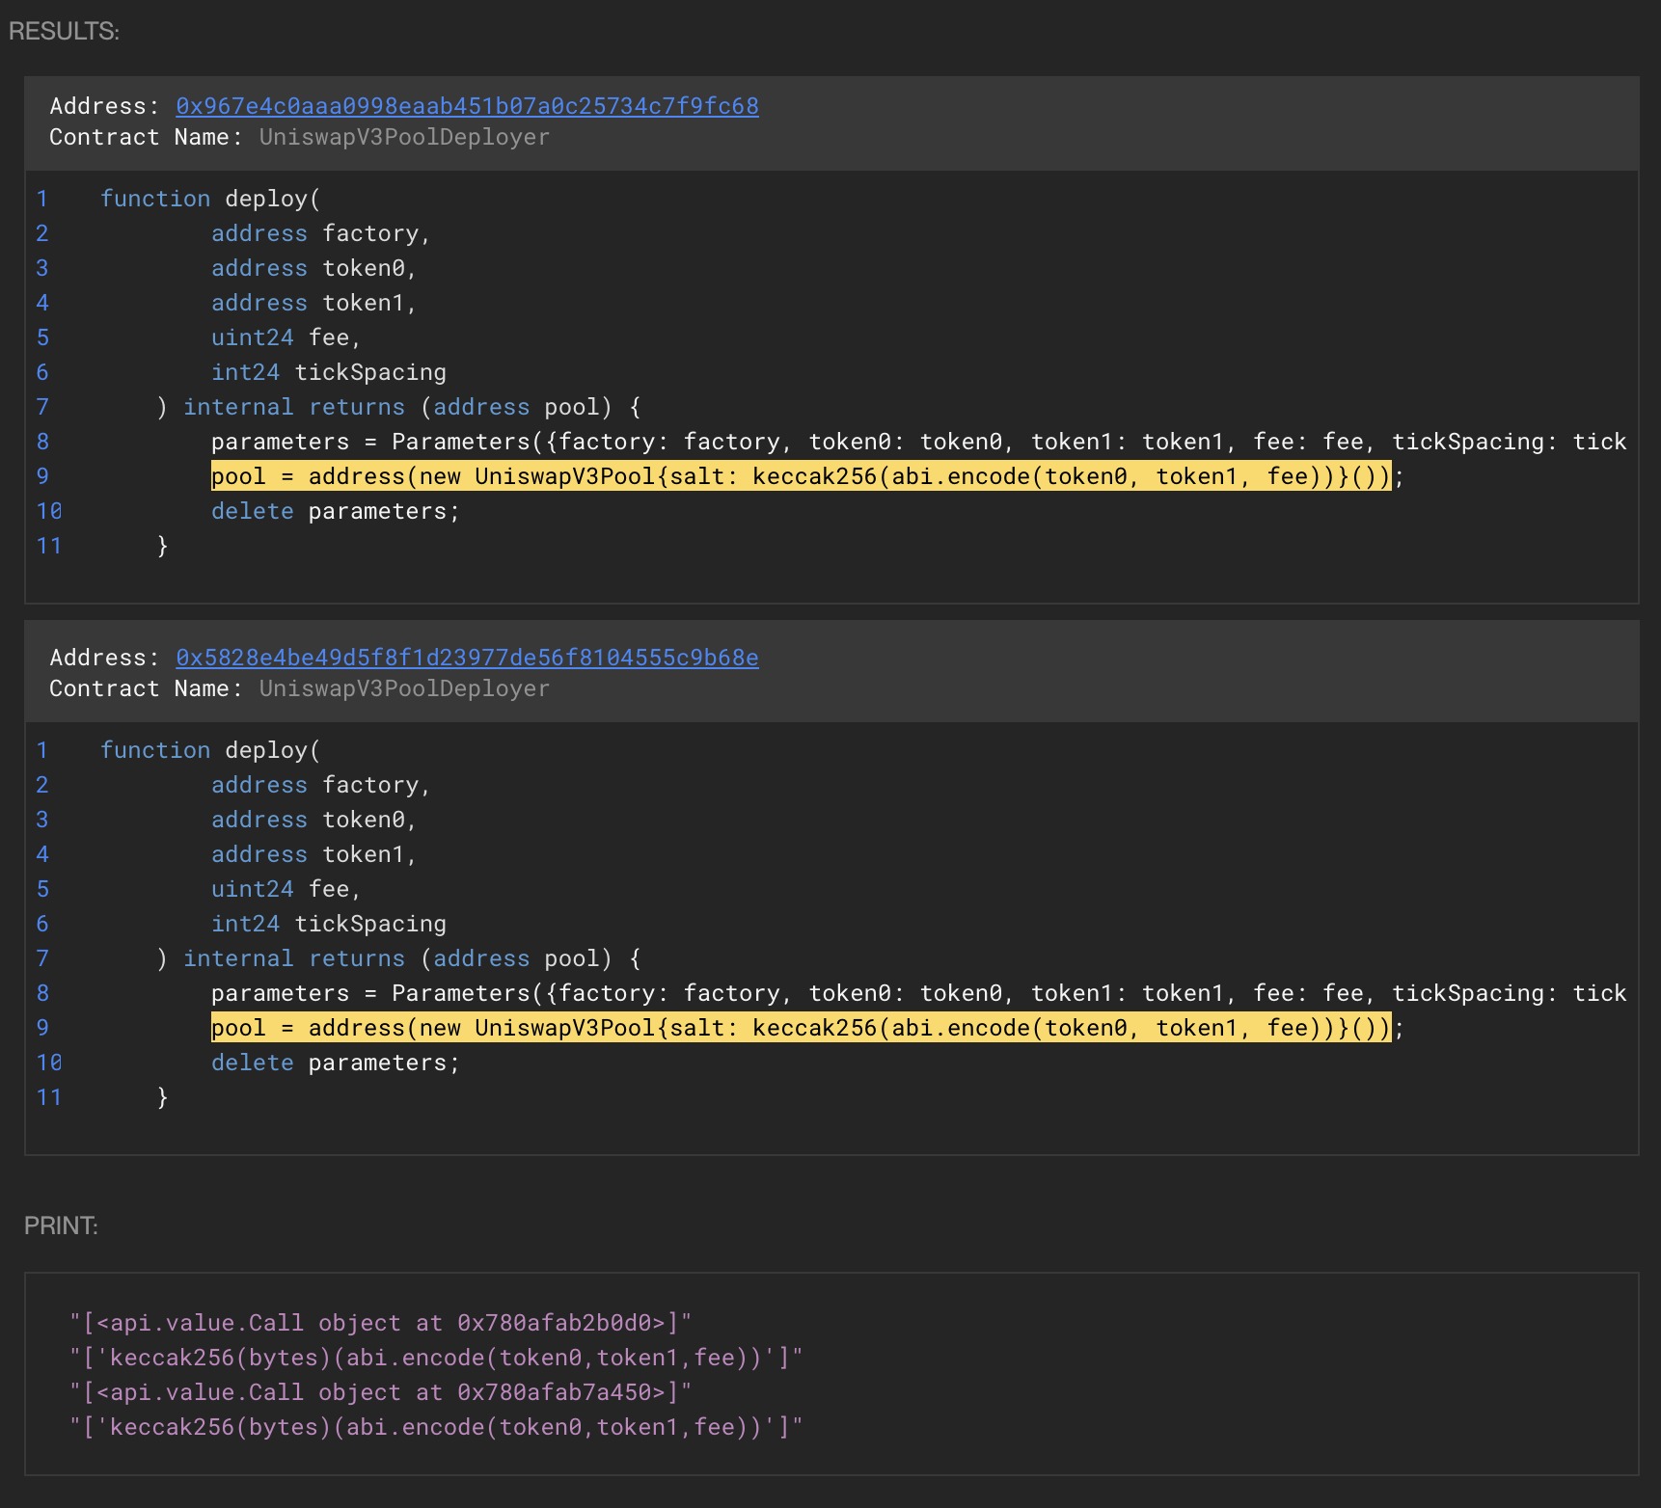
Task: Open the 0x5828e4be49d5f8 address link
Action: 467,658
